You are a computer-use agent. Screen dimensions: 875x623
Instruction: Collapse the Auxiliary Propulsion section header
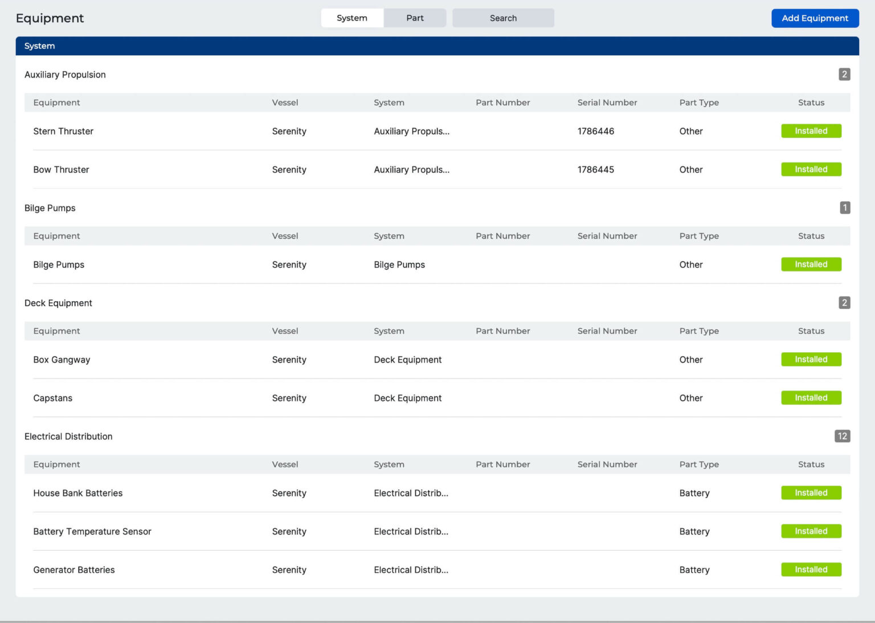coord(65,75)
